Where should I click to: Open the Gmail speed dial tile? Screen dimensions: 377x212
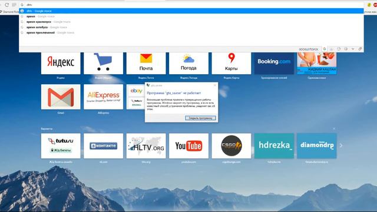tap(61, 97)
